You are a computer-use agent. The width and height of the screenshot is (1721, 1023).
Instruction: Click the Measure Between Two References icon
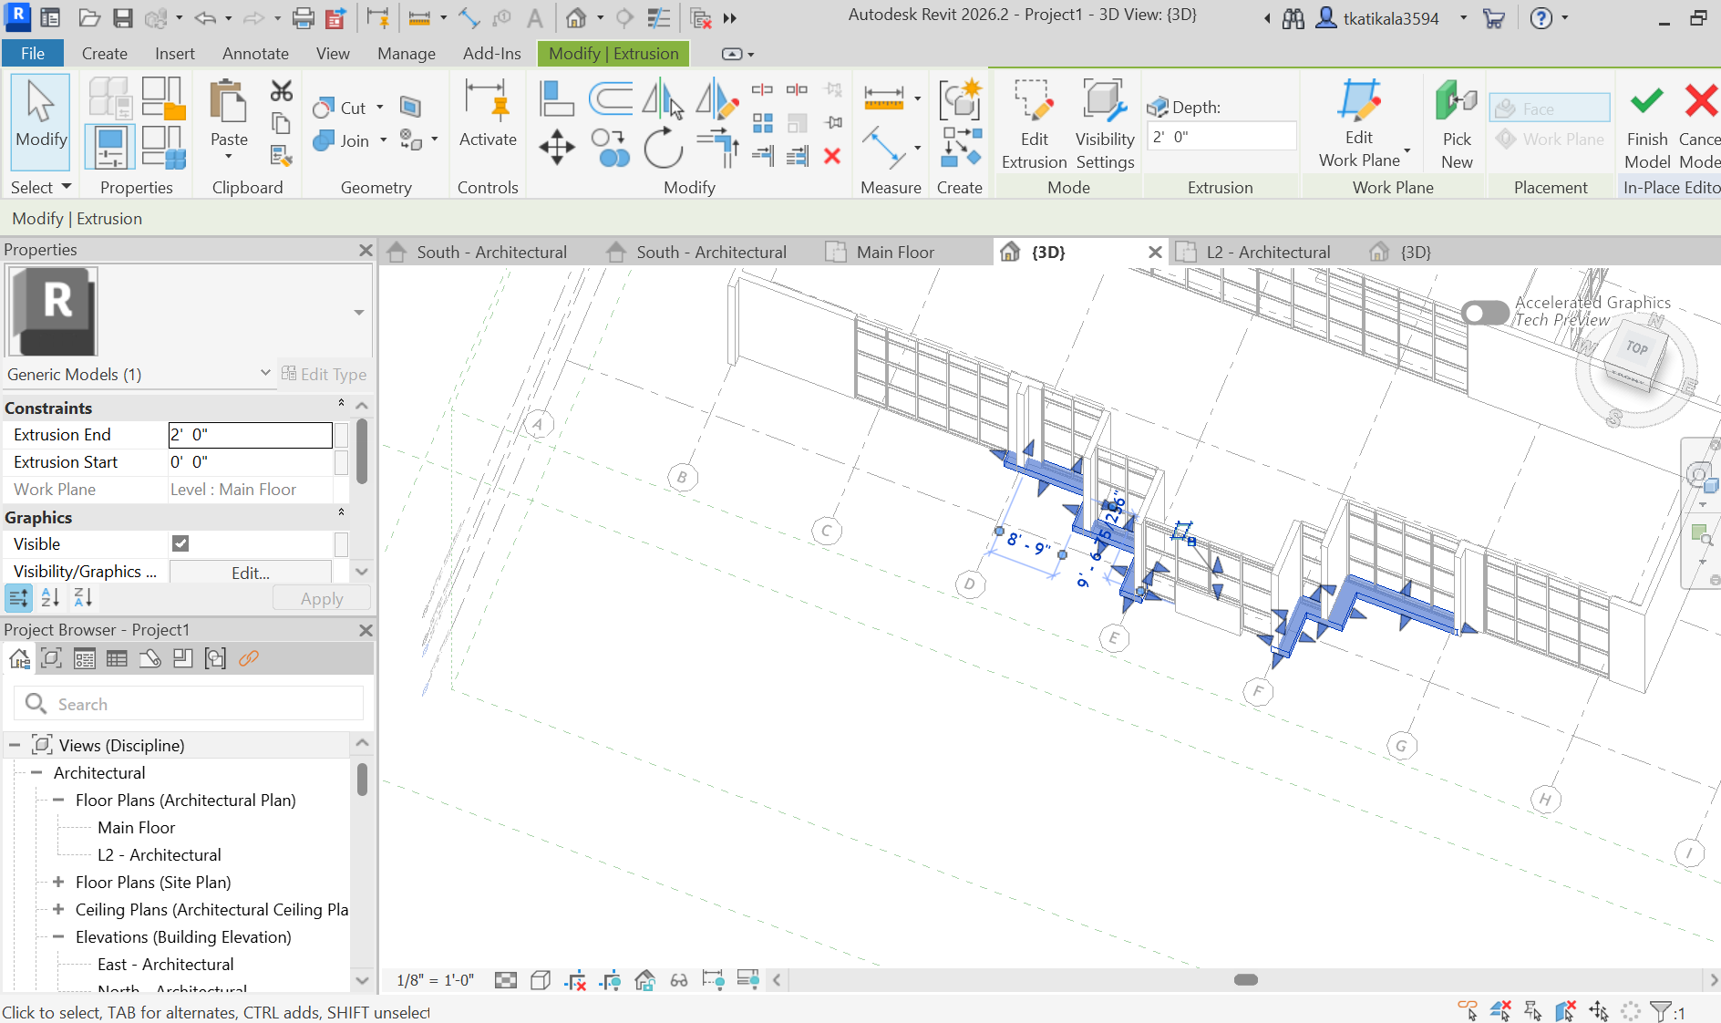click(x=883, y=97)
